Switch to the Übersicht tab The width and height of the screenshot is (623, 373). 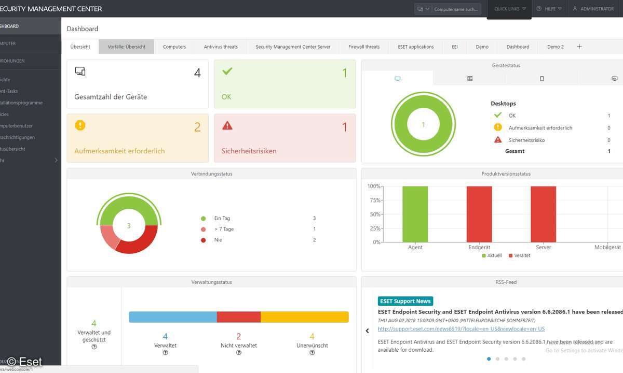click(80, 47)
